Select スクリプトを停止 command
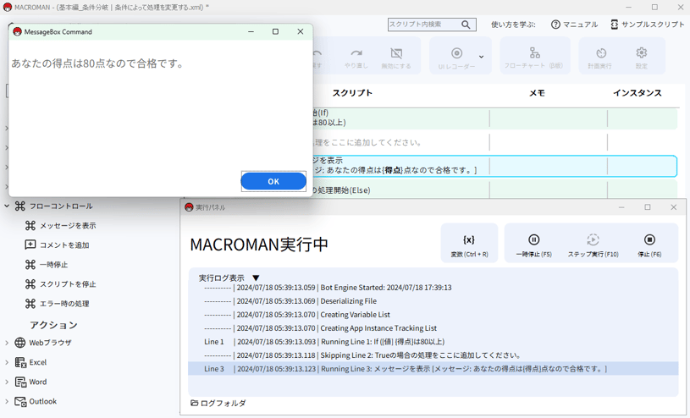The image size is (690, 418). [x=68, y=284]
